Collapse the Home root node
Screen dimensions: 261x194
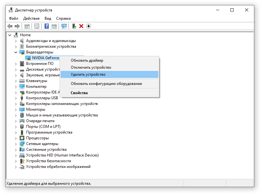click(10, 35)
